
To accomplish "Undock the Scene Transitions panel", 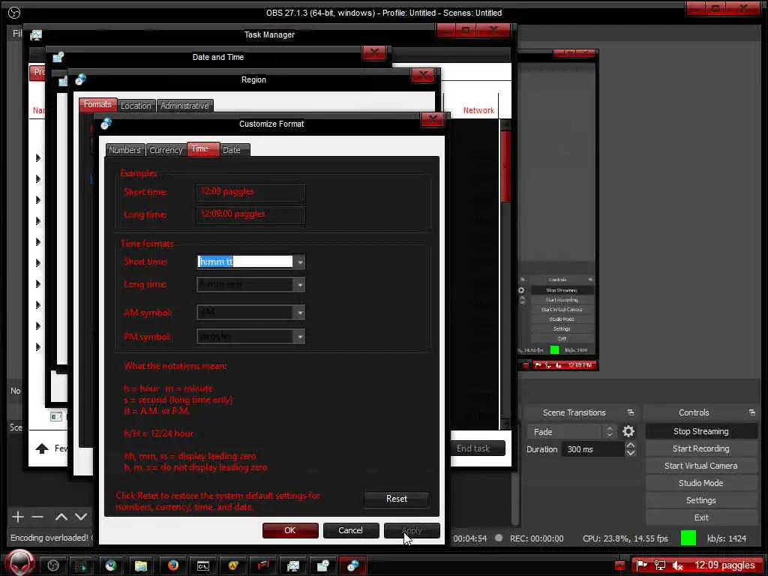I will pos(631,412).
